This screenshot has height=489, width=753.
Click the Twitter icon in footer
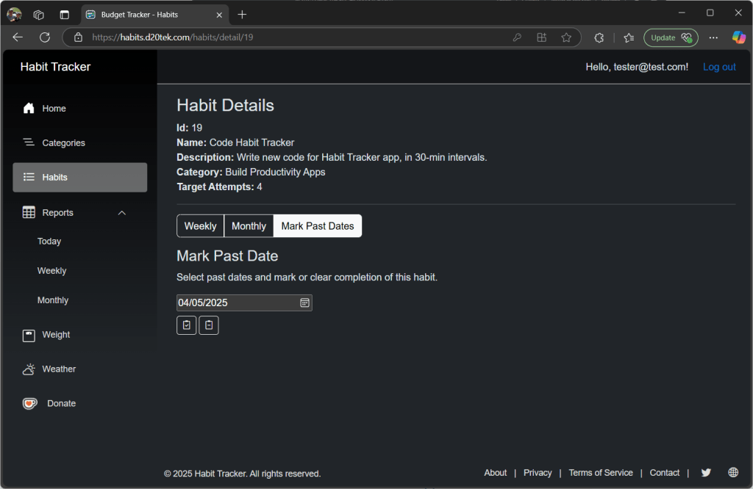tap(706, 473)
